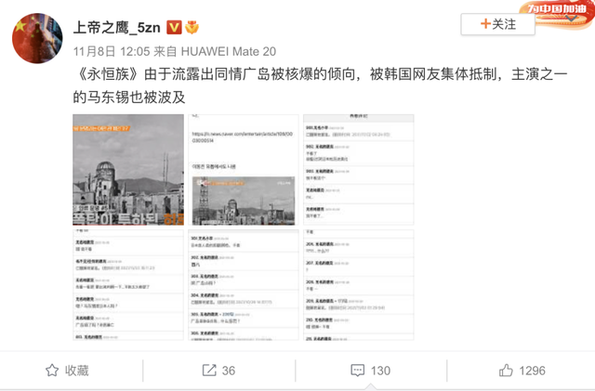Open the bottom-right comments screenshot thumbnail

(x=359, y=285)
